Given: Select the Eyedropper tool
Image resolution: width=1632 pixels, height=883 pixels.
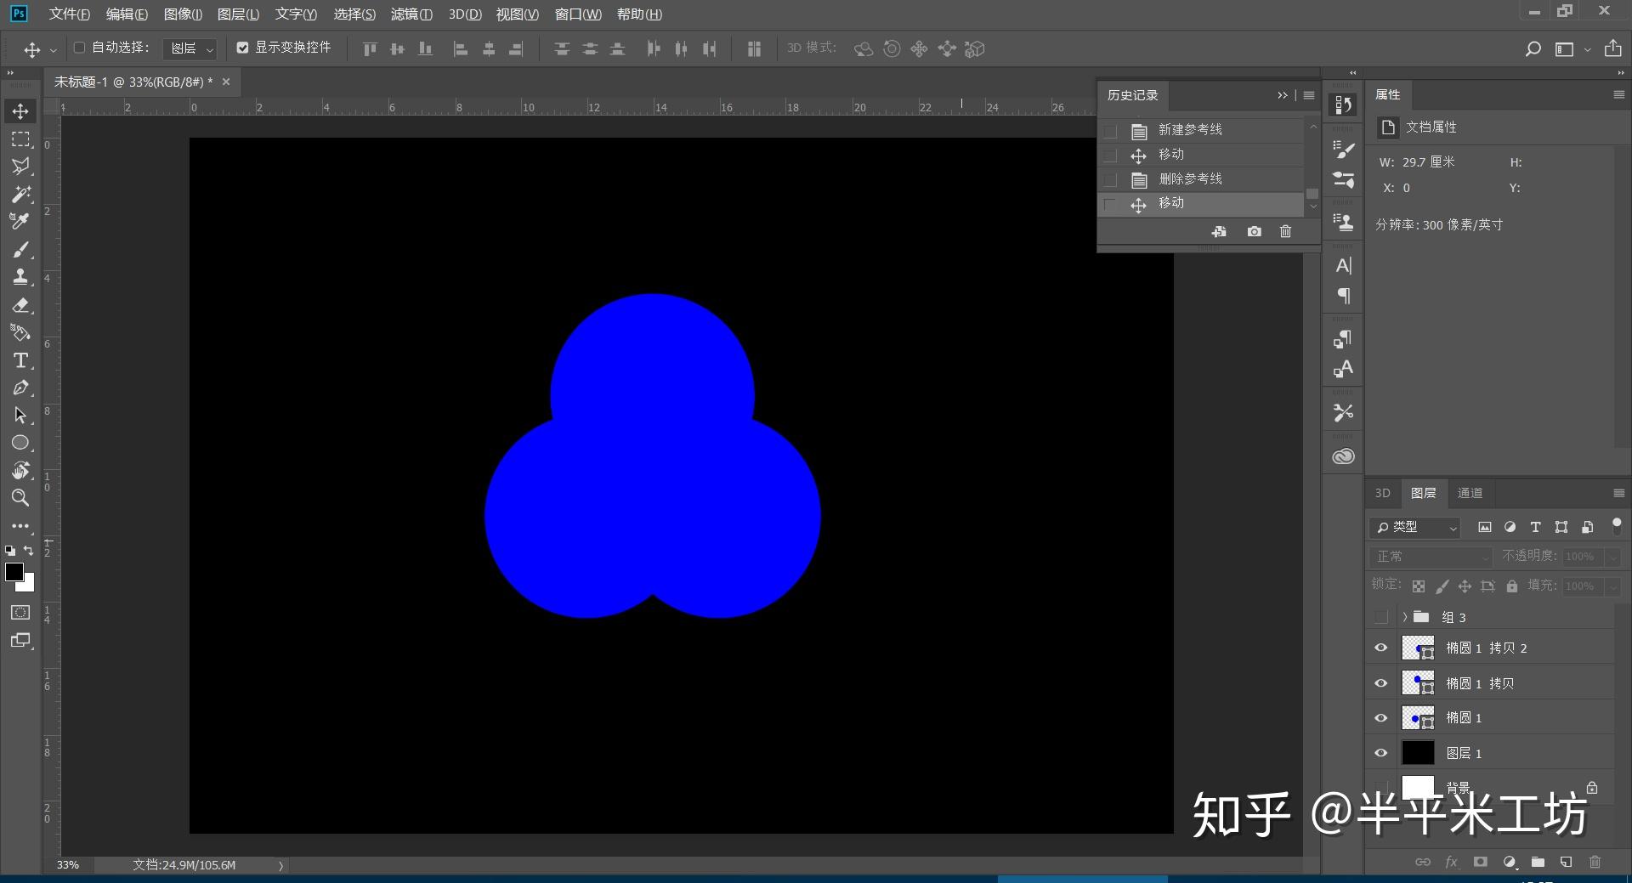Looking at the screenshot, I should 20,221.
